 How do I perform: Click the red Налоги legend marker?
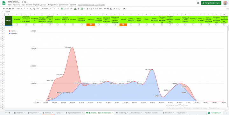(x=10, y=31)
